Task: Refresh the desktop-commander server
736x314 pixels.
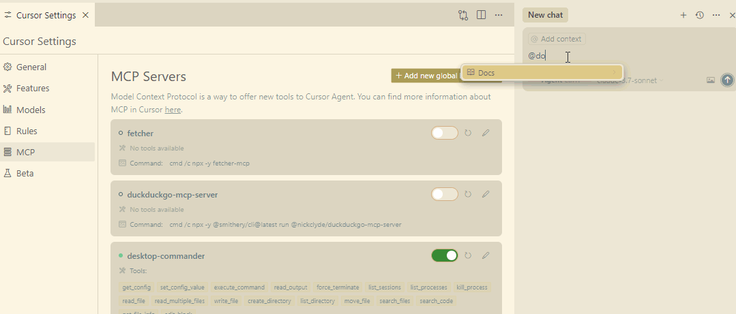Action: pyautogui.click(x=468, y=255)
